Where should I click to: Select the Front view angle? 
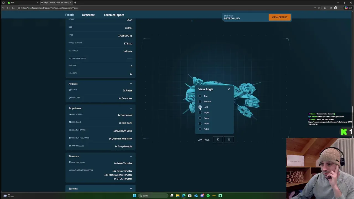coord(200,124)
